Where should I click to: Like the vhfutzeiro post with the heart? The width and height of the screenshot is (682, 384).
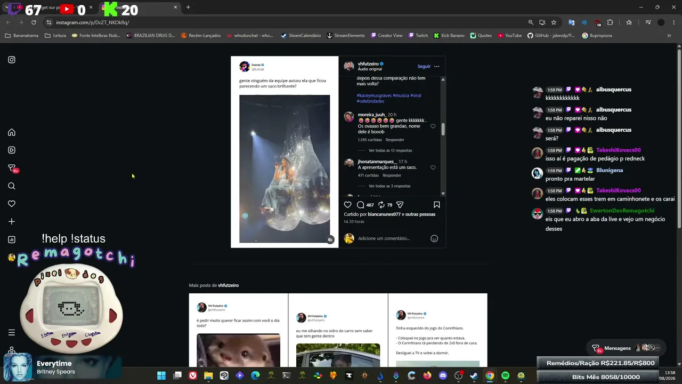pos(348,205)
